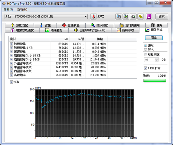Click the 開始 button

pos(154,38)
